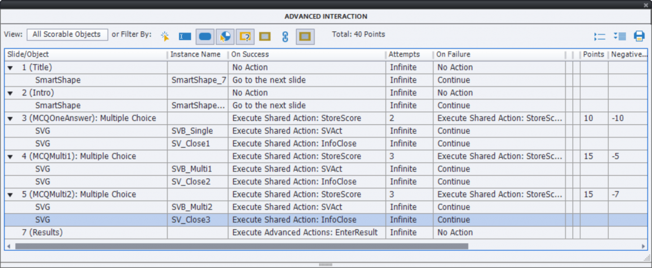Click the hidden slides filter icon

coord(305,36)
